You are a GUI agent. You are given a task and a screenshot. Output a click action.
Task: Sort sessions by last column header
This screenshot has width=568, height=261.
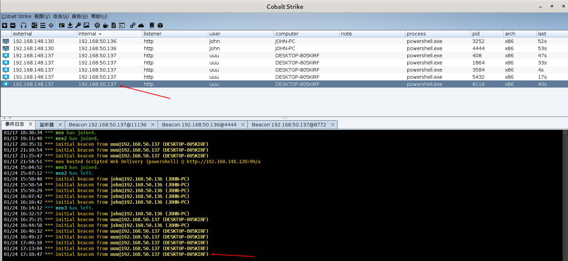pos(552,34)
